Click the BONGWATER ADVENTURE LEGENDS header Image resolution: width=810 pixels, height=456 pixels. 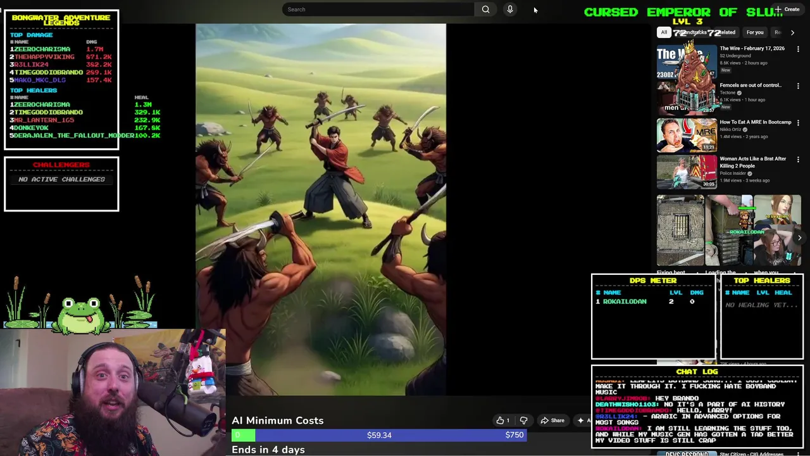pos(61,20)
